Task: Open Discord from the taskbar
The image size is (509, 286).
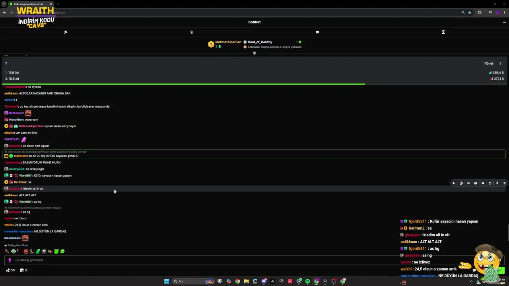Action: point(264,281)
